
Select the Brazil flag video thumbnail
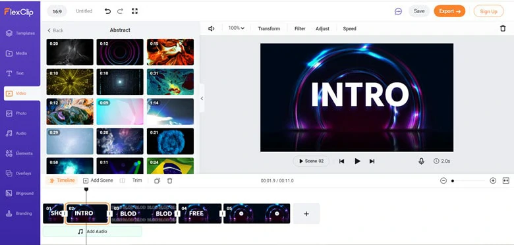[170, 166]
